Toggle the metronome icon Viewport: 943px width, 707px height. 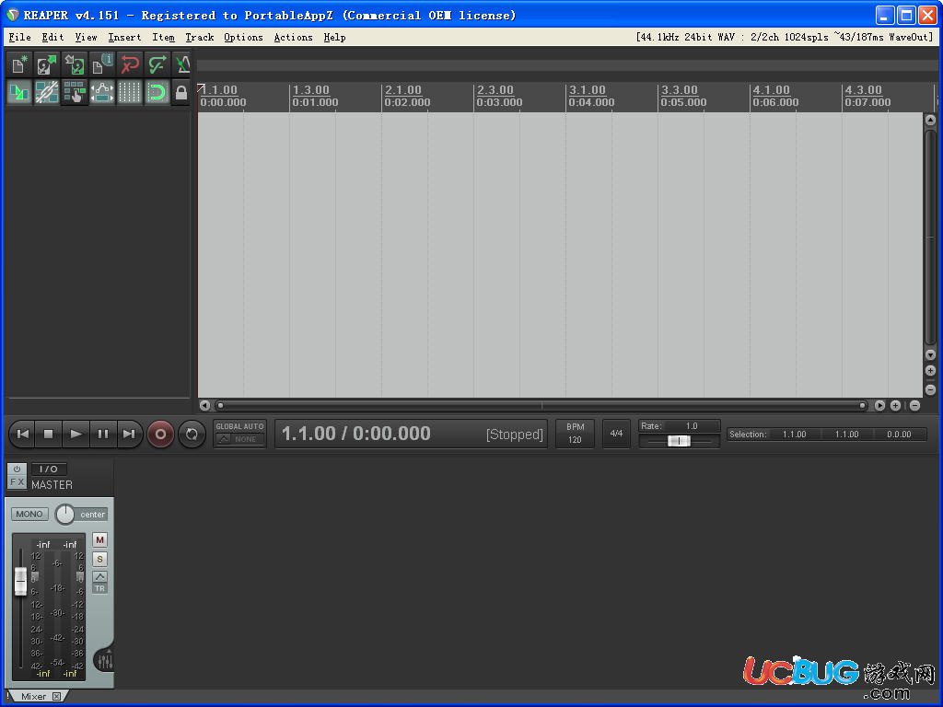coord(181,64)
